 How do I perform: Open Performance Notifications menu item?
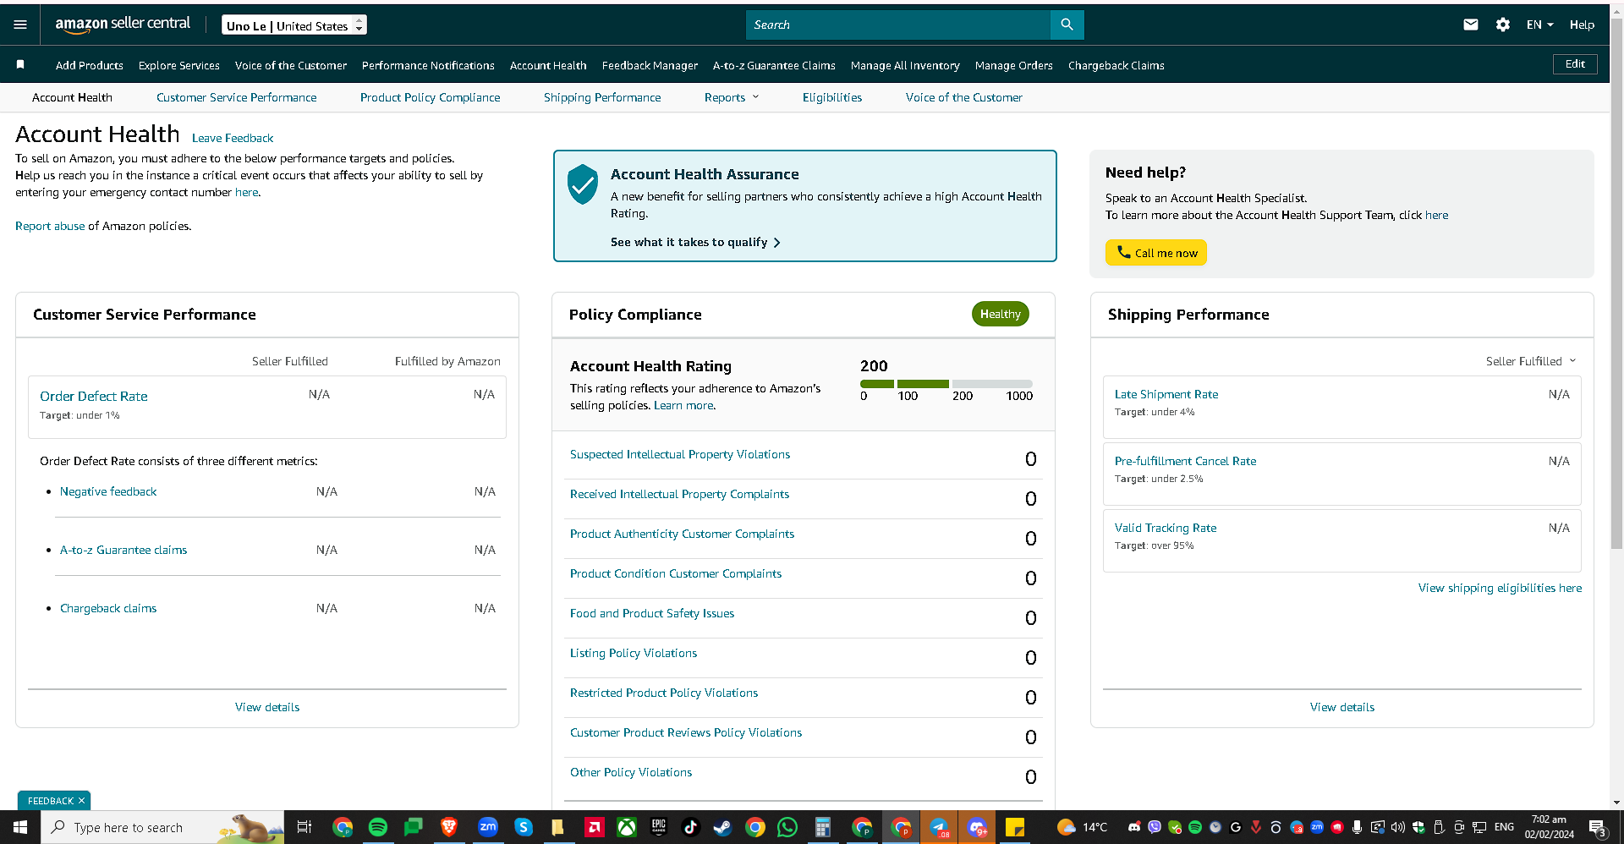428,65
